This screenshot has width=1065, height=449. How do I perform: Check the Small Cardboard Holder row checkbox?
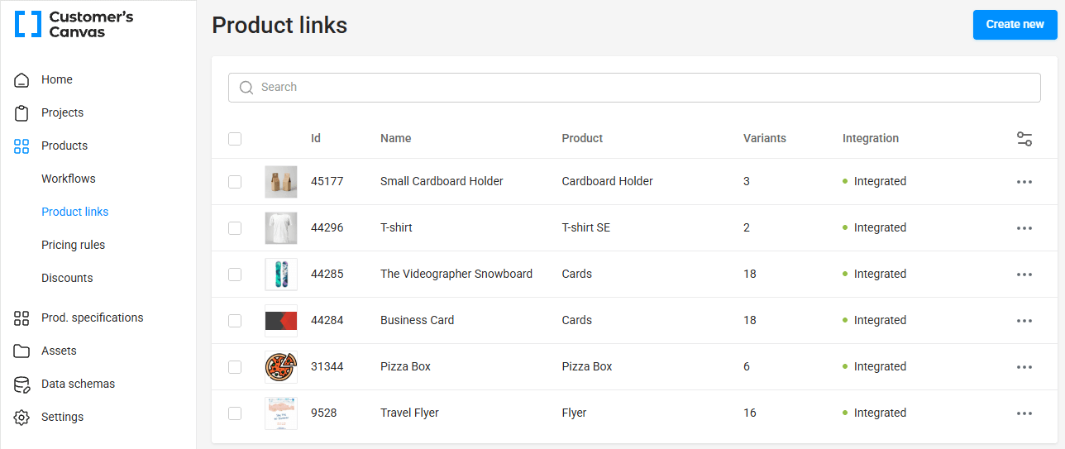pos(235,182)
